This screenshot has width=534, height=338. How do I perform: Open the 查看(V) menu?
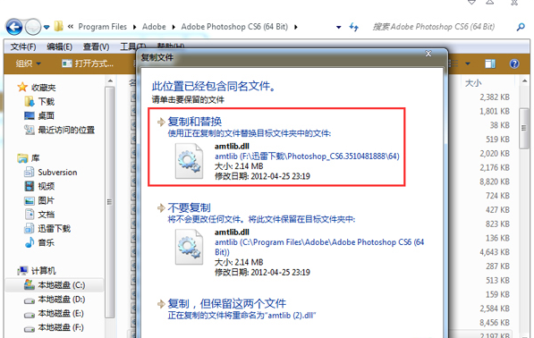97,46
